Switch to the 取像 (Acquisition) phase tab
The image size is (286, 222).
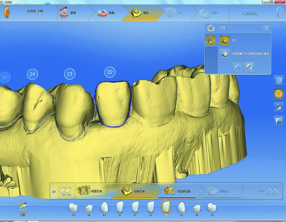106,13
